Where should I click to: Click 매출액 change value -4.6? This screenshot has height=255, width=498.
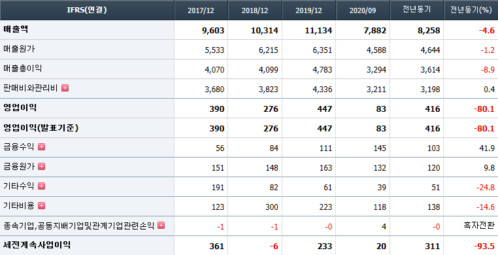pos(487,31)
